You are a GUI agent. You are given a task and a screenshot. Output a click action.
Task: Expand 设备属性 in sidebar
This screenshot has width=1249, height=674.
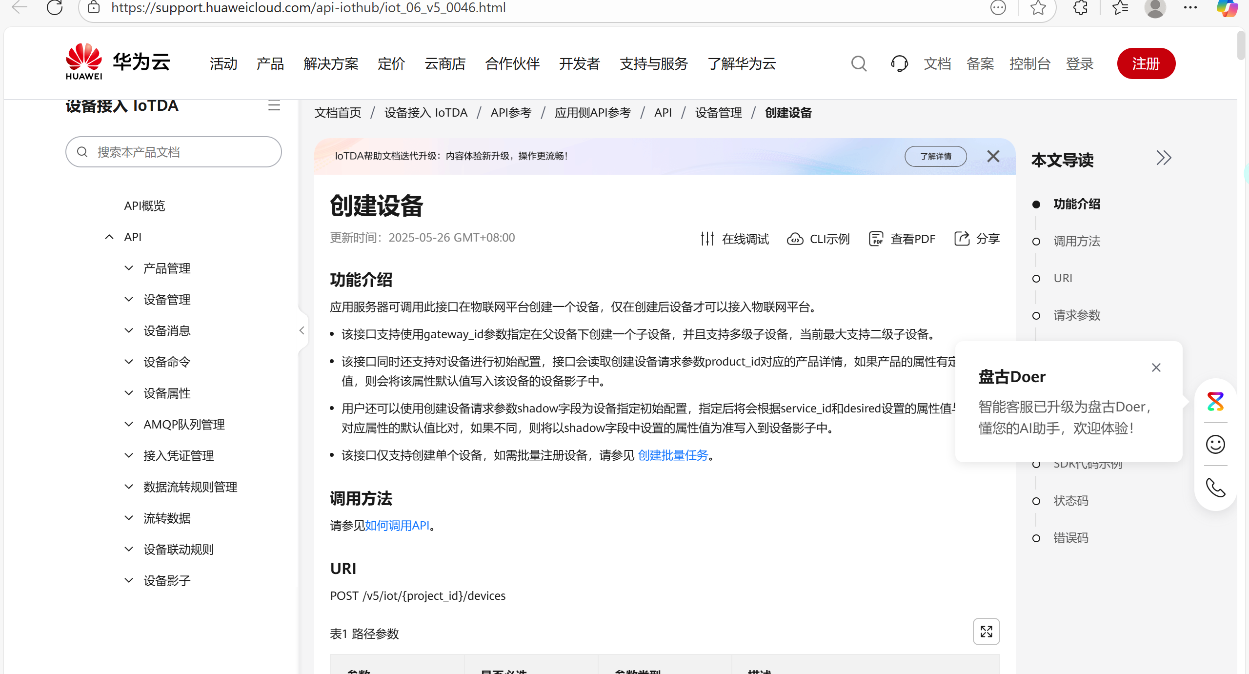[x=129, y=393]
